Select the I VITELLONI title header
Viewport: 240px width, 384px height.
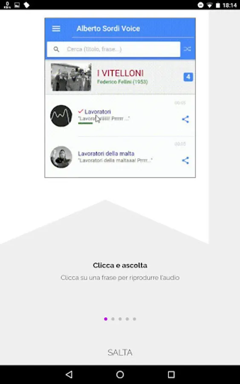tap(120, 73)
